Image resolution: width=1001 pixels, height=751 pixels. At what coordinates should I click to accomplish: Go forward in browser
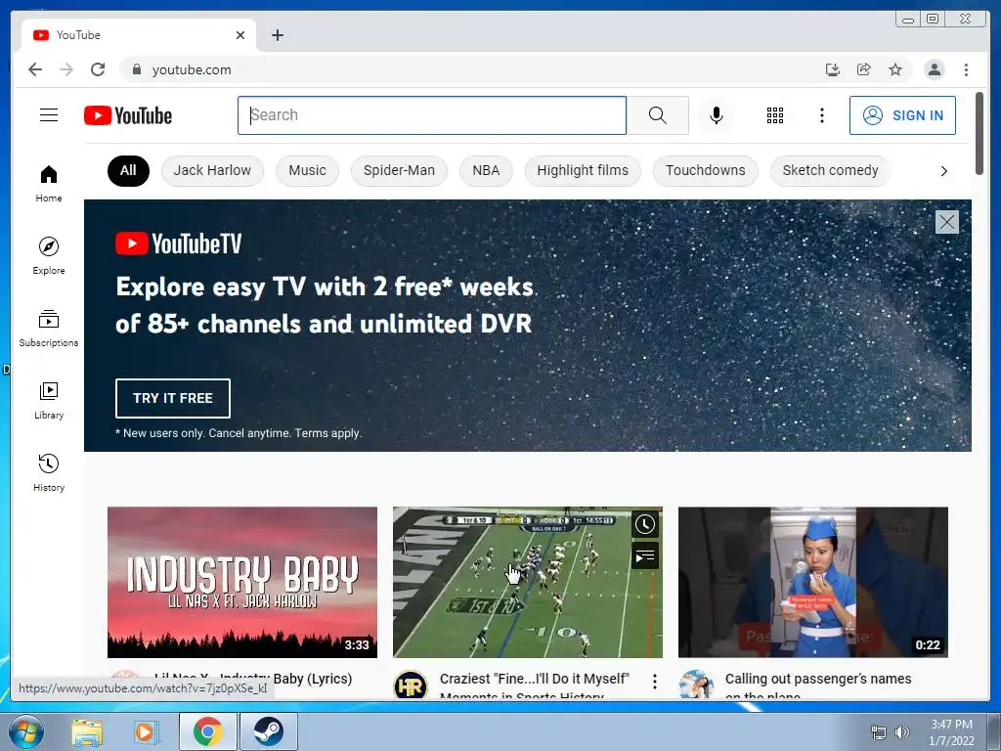(x=66, y=69)
